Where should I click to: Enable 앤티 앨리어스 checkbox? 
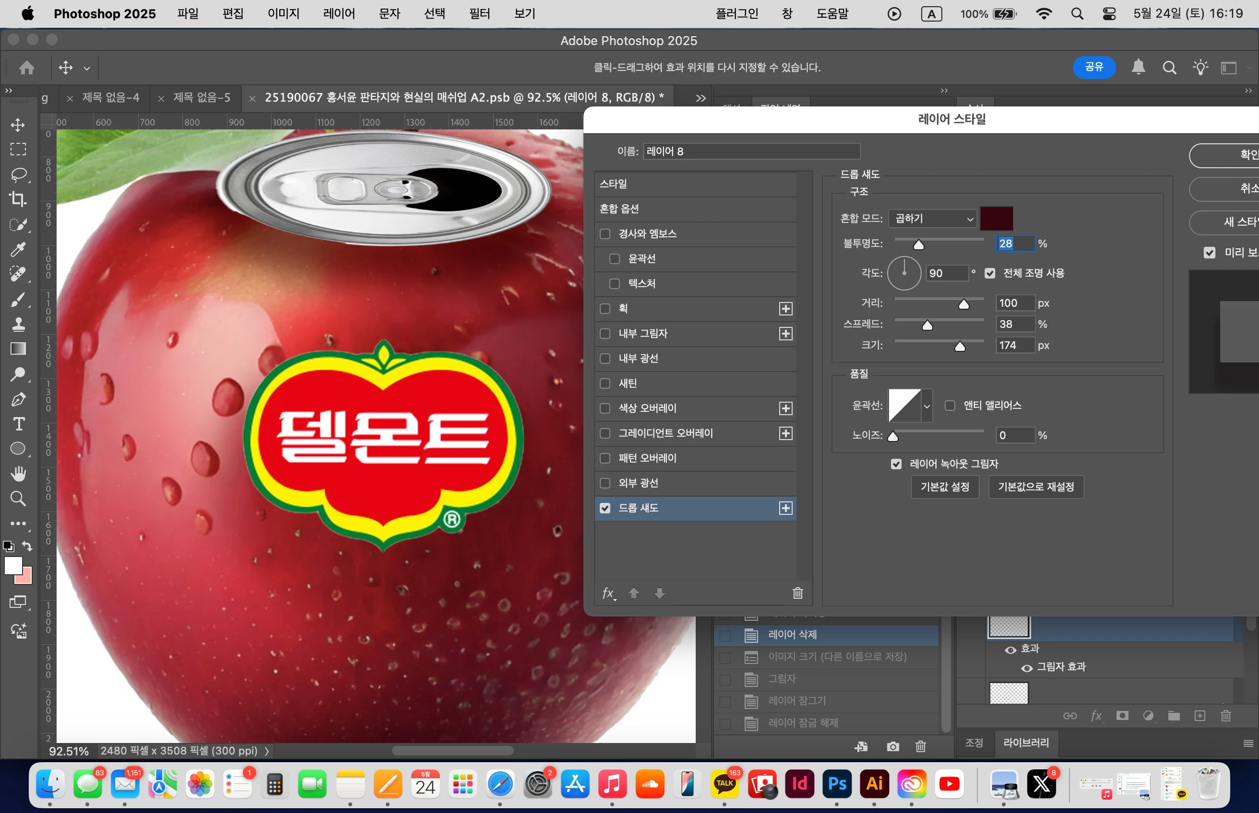pos(950,406)
